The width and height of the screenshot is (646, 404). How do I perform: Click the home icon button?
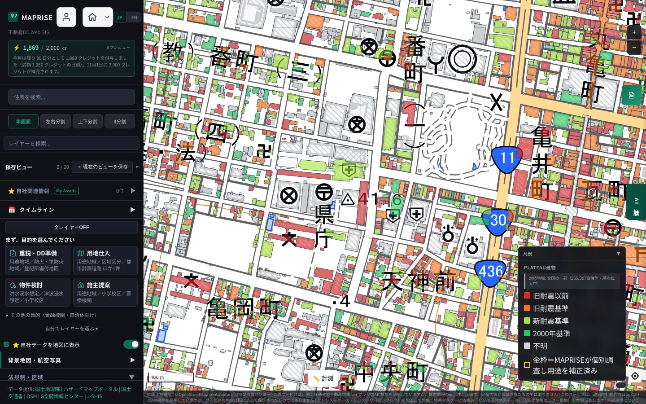tap(92, 17)
